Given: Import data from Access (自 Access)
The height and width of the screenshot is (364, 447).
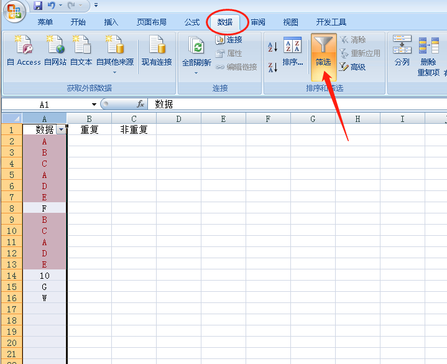Looking at the screenshot, I should (24, 50).
